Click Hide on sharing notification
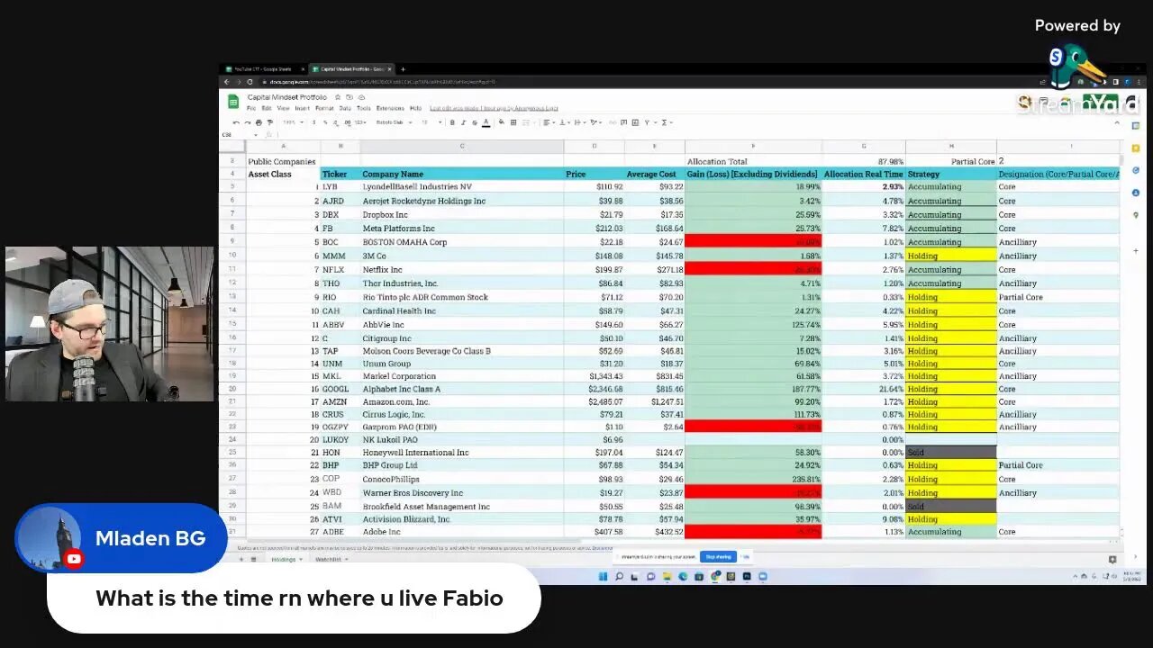The image size is (1153, 648). tap(746, 557)
